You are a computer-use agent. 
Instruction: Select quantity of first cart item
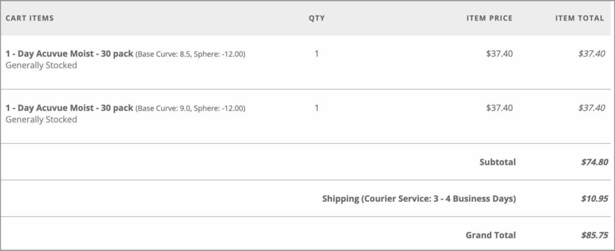(x=317, y=53)
